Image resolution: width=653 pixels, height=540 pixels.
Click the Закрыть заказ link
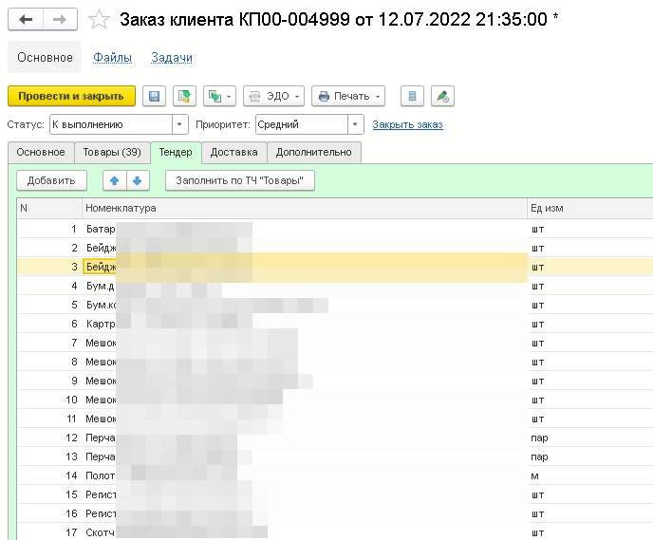[x=407, y=124]
